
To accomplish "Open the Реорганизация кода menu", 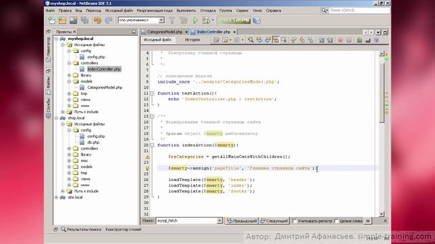I will click(x=154, y=11).
